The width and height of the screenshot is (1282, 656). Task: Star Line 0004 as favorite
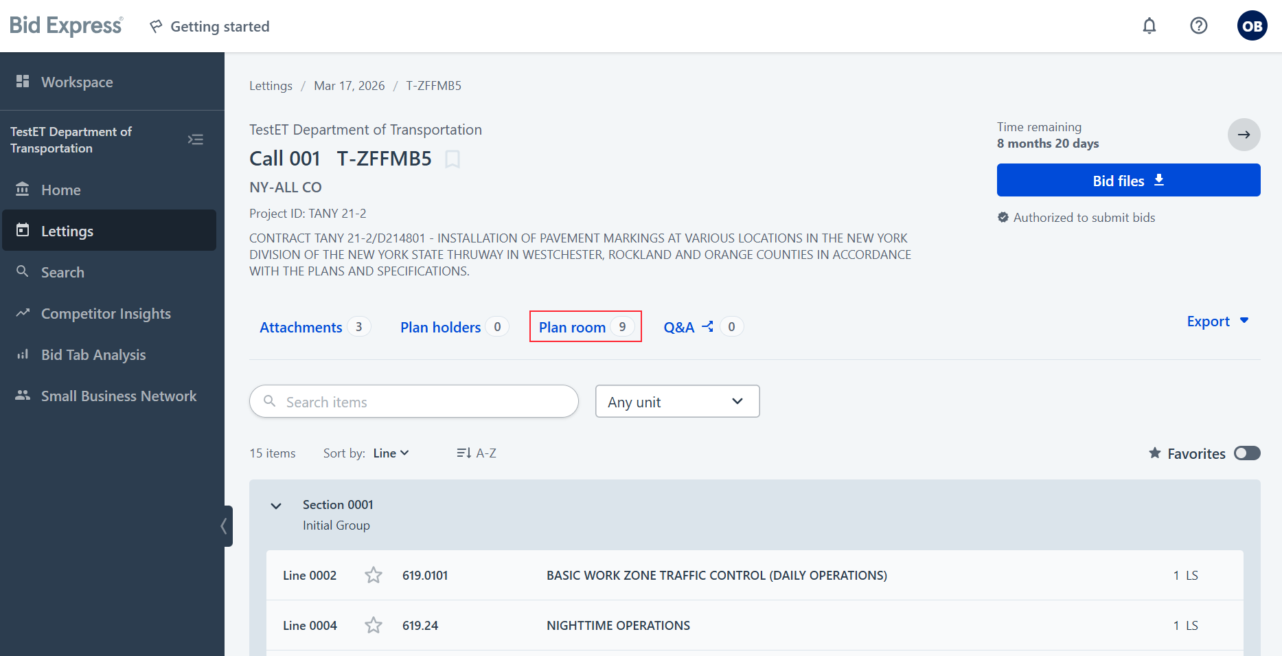point(374,625)
